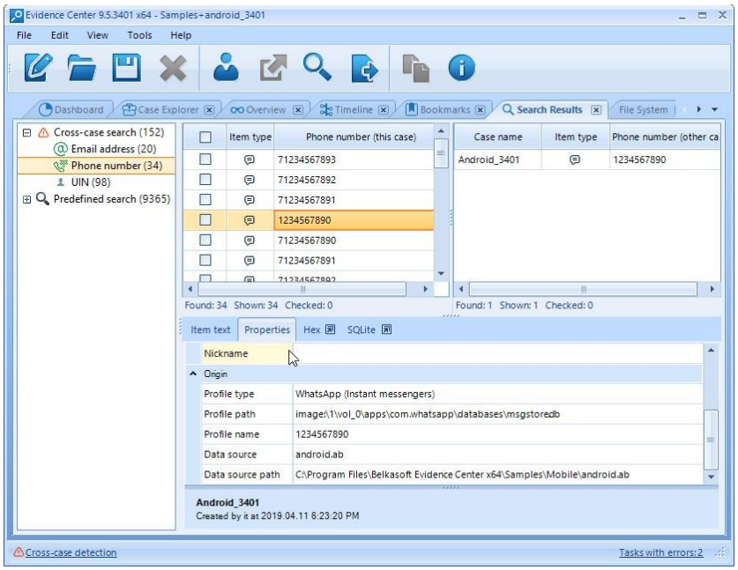
Task: Open the Item text tab
Action: tap(211, 329)
